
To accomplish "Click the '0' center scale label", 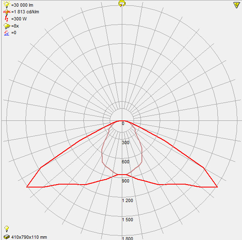I will pyautogui.click(x=123, y=123).
